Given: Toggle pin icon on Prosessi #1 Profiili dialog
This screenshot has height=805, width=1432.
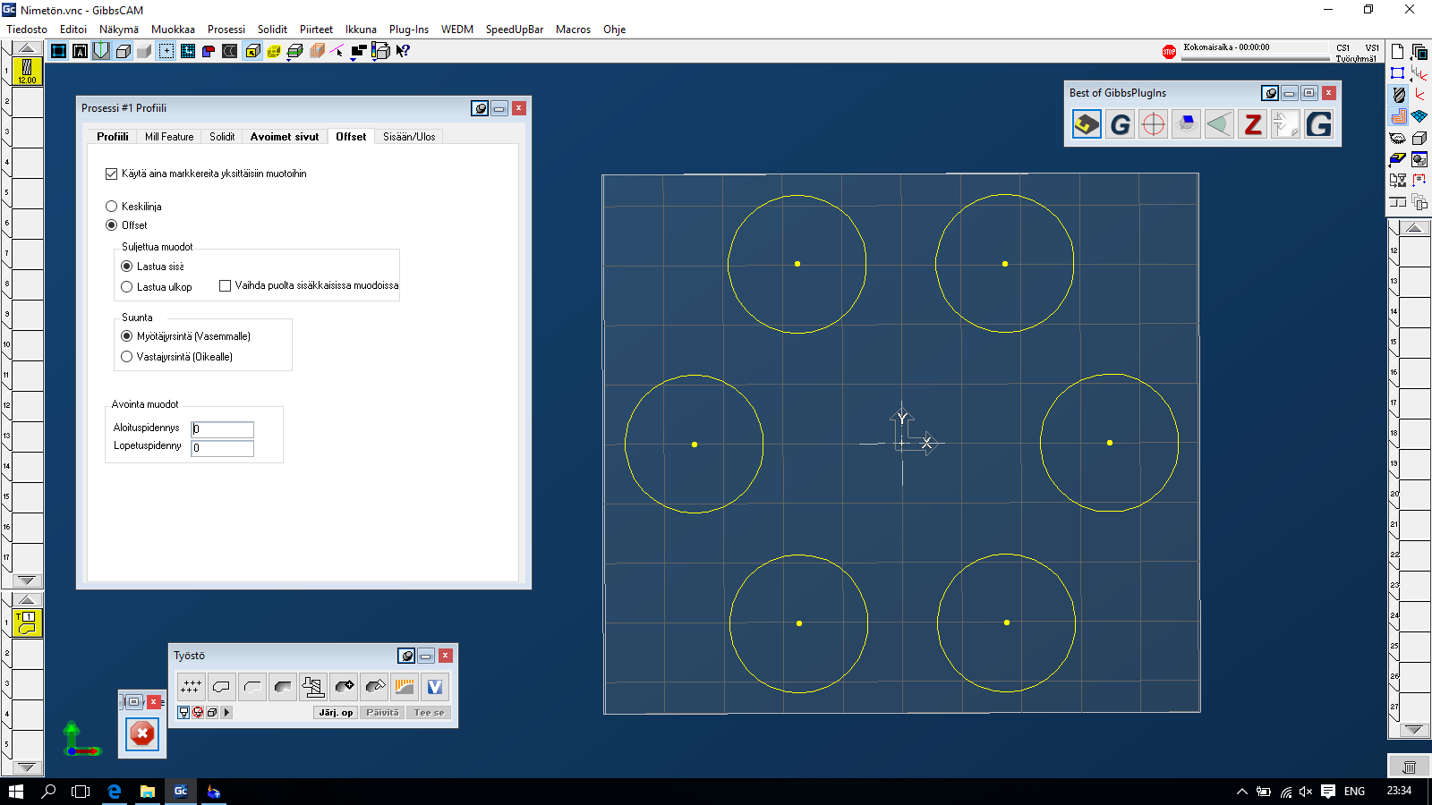Looking at the screenshot, I should point(480,108).
